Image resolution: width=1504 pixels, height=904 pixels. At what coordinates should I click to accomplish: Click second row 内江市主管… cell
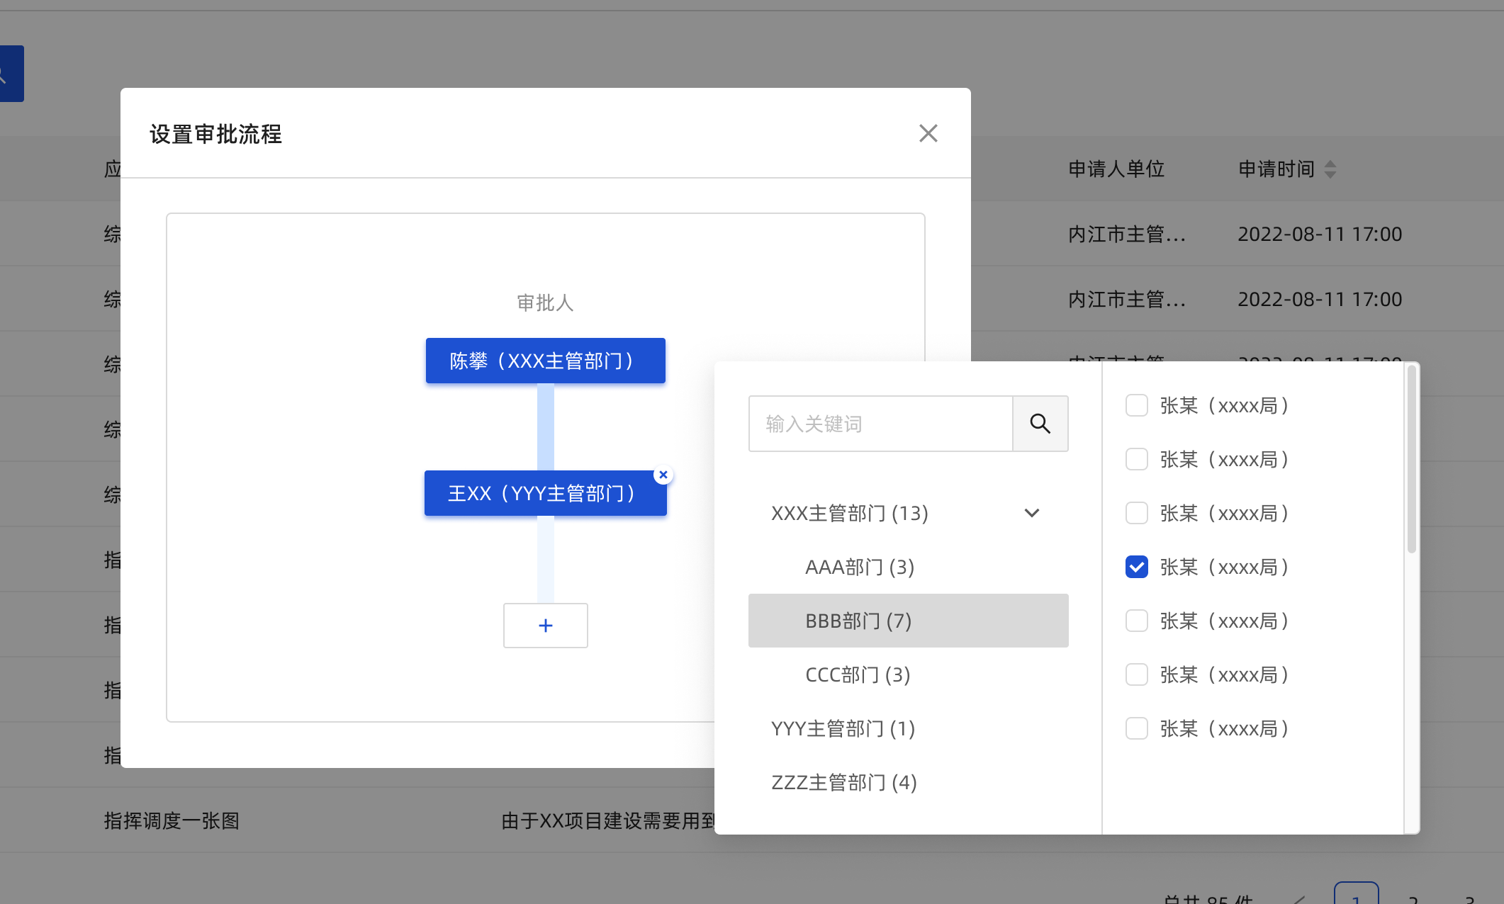click(1127, 299)
